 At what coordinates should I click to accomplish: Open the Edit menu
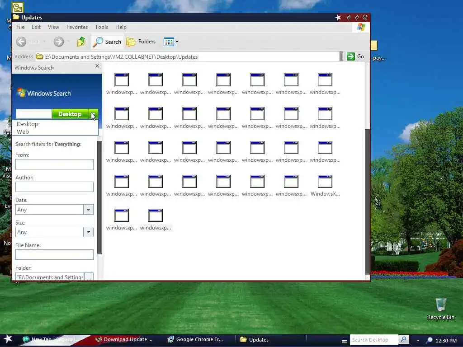click(x=36, y=27)
